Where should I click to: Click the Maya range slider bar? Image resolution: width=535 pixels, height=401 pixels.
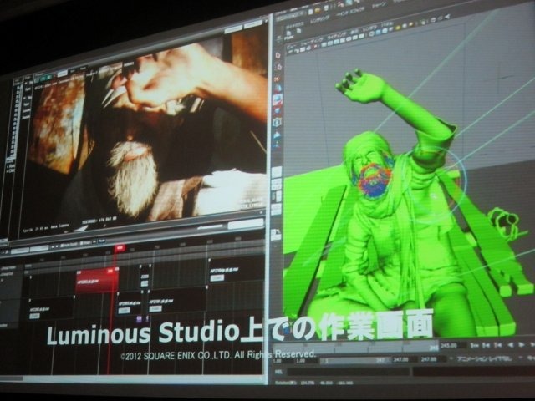point(354,360)
